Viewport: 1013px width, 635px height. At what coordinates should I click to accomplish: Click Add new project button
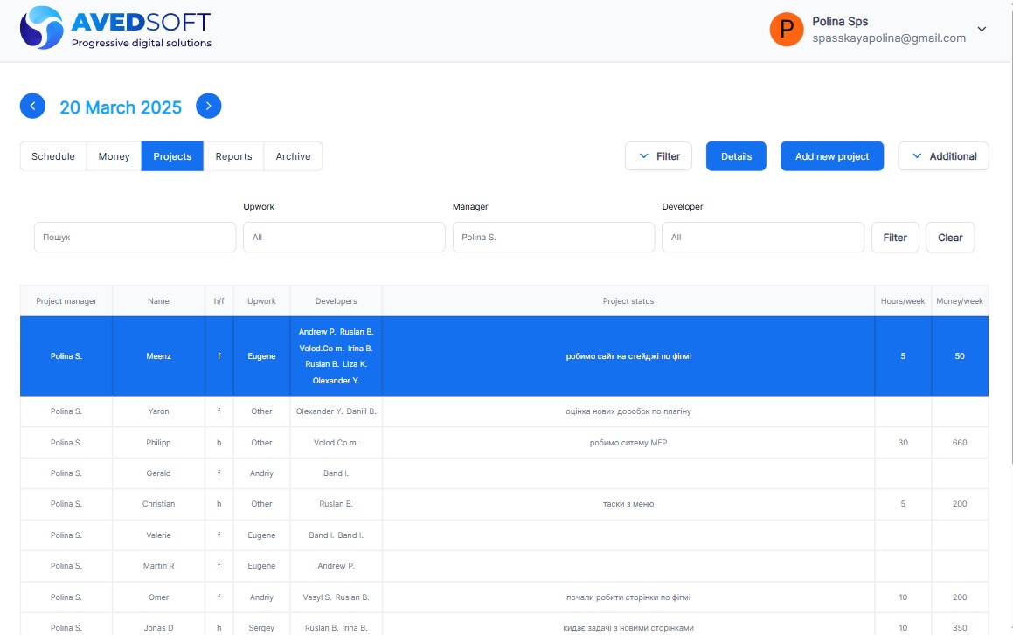831,156
